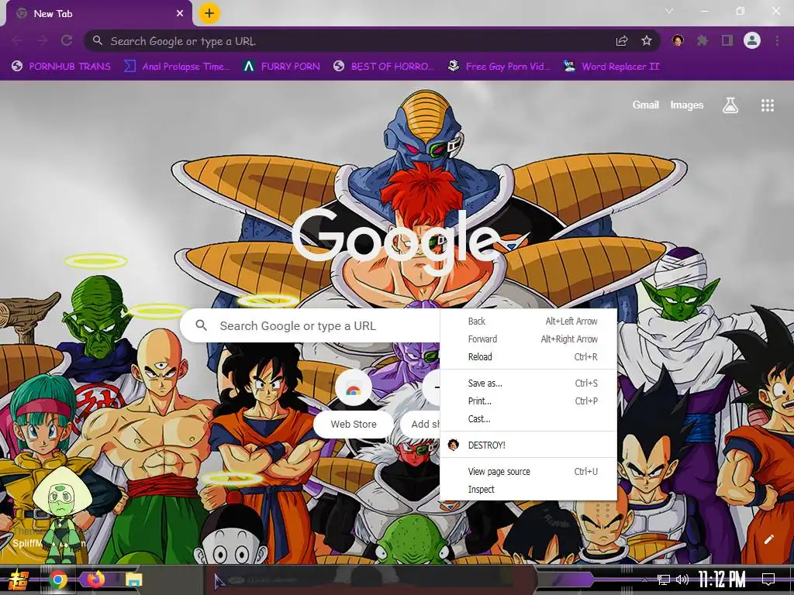Click the share icon in the address bar
This screenshot has height=595, width=794.
622,41
